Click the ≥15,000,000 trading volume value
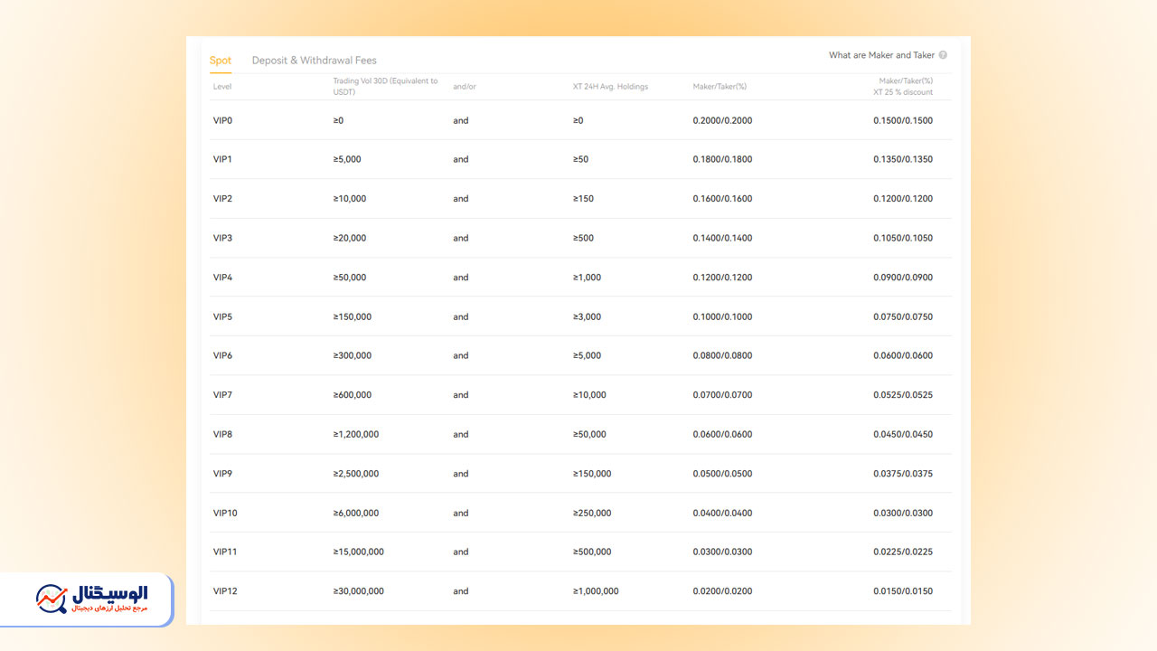This screenshot has height=651, width=1157. (359, 552)
